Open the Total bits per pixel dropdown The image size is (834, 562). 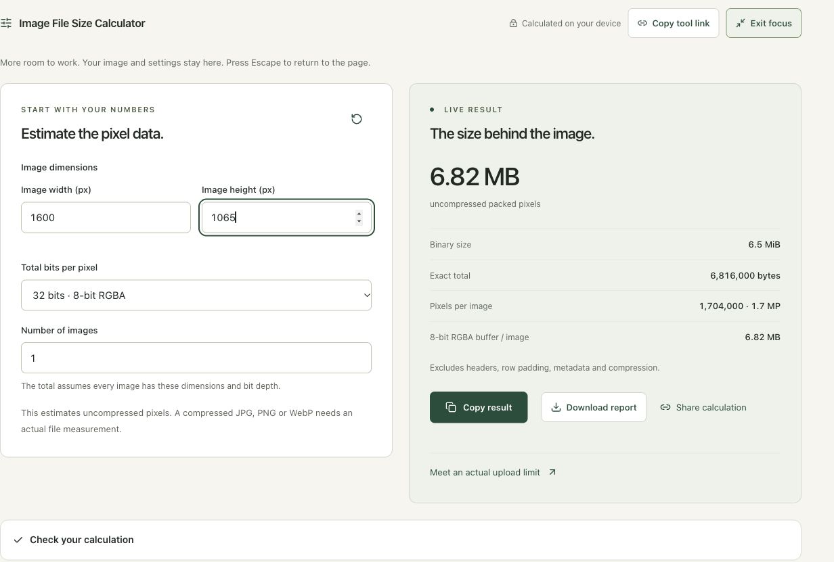pos(196,296)
